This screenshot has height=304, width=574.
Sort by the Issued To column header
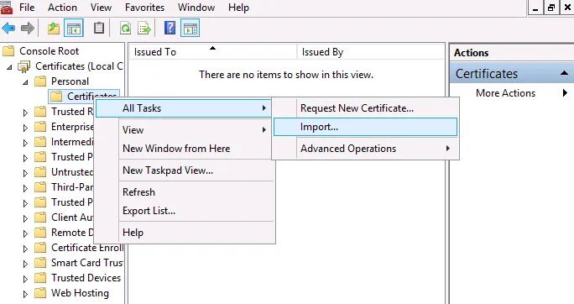pos(213,52)
